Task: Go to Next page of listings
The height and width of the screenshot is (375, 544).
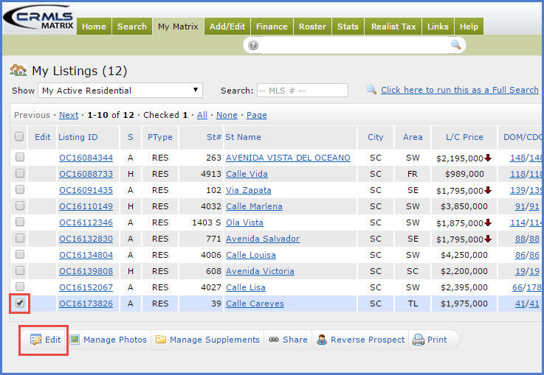Action: pos(69,115)
